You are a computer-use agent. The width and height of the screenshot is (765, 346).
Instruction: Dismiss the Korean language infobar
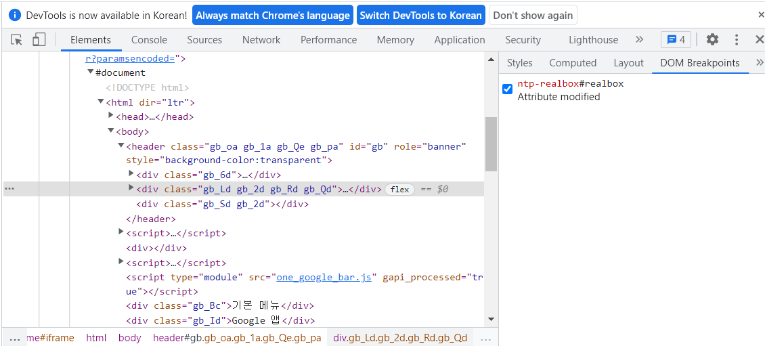tap(761, 15)
